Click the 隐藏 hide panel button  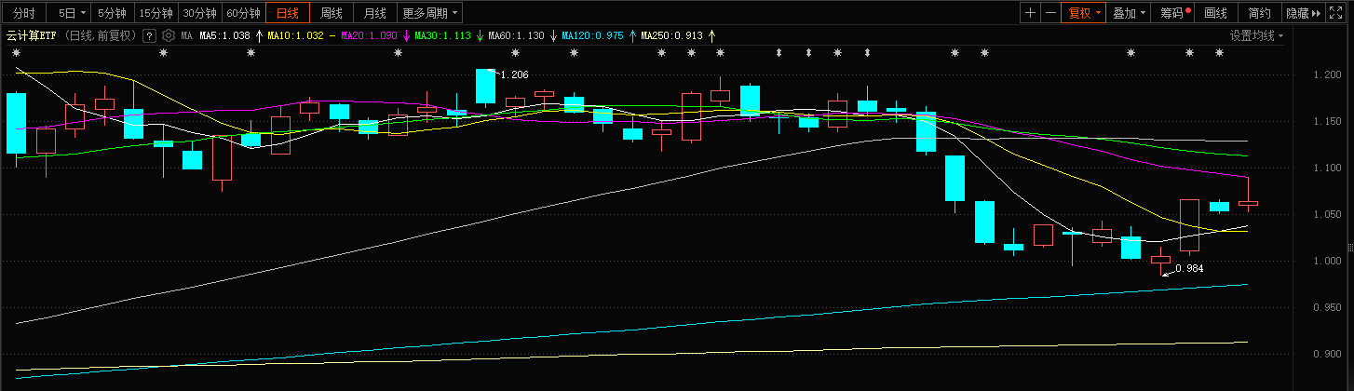(1301, 13)
